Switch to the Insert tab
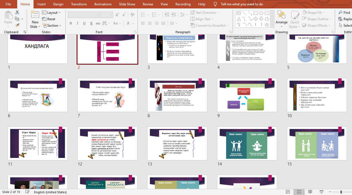The width and height of the screenshot is (352, 195). click(41, 4)
